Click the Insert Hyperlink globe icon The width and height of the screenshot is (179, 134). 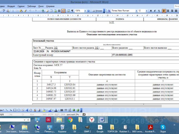point(43,11)
